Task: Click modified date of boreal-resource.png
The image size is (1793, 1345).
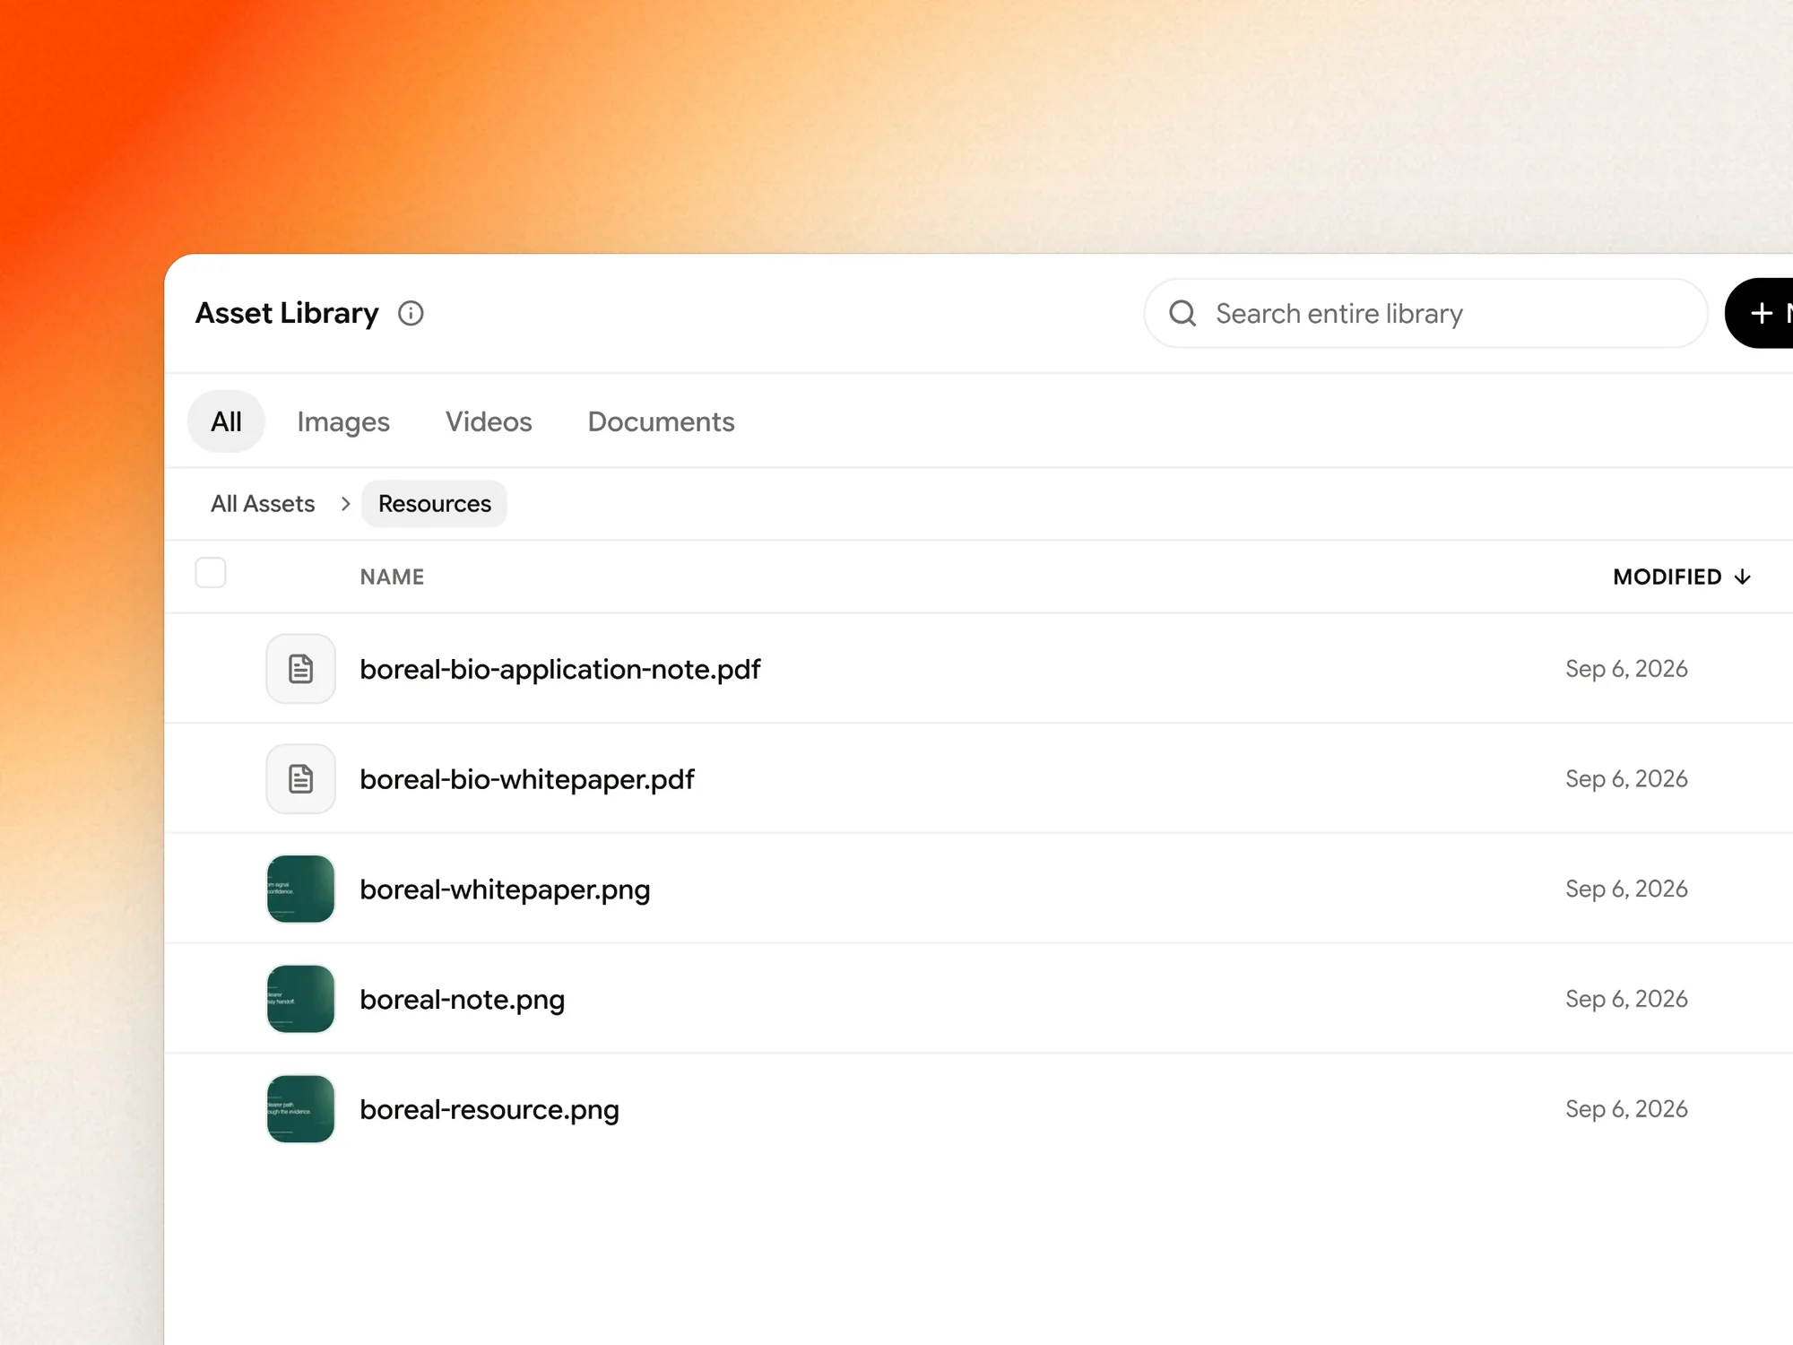Action: [1626, 1109]
